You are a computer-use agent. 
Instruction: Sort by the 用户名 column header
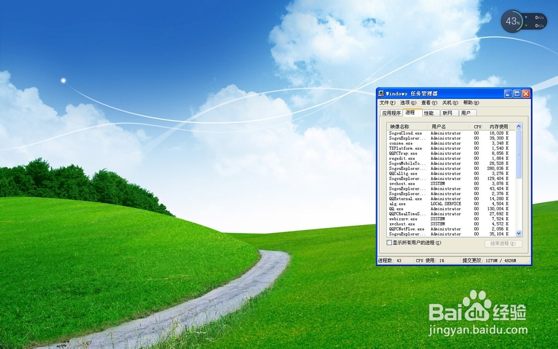(x=449, y=126)
